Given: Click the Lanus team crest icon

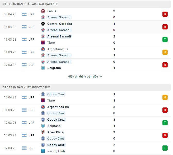Looking at the screenshot, I should [x=43, y=11].
